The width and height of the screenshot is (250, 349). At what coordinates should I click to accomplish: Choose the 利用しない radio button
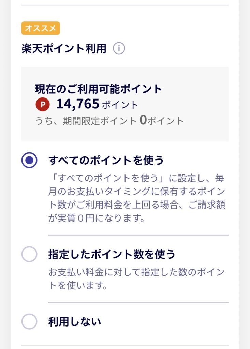[x=29, y=321]
